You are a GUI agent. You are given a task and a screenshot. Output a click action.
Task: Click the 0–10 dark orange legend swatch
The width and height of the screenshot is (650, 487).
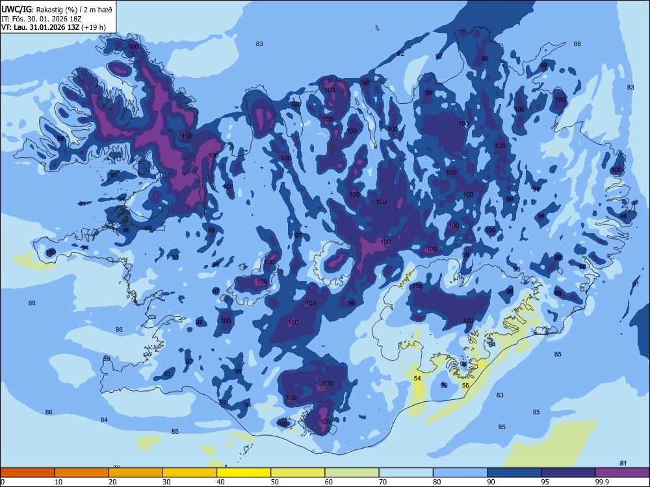(27, 473)
